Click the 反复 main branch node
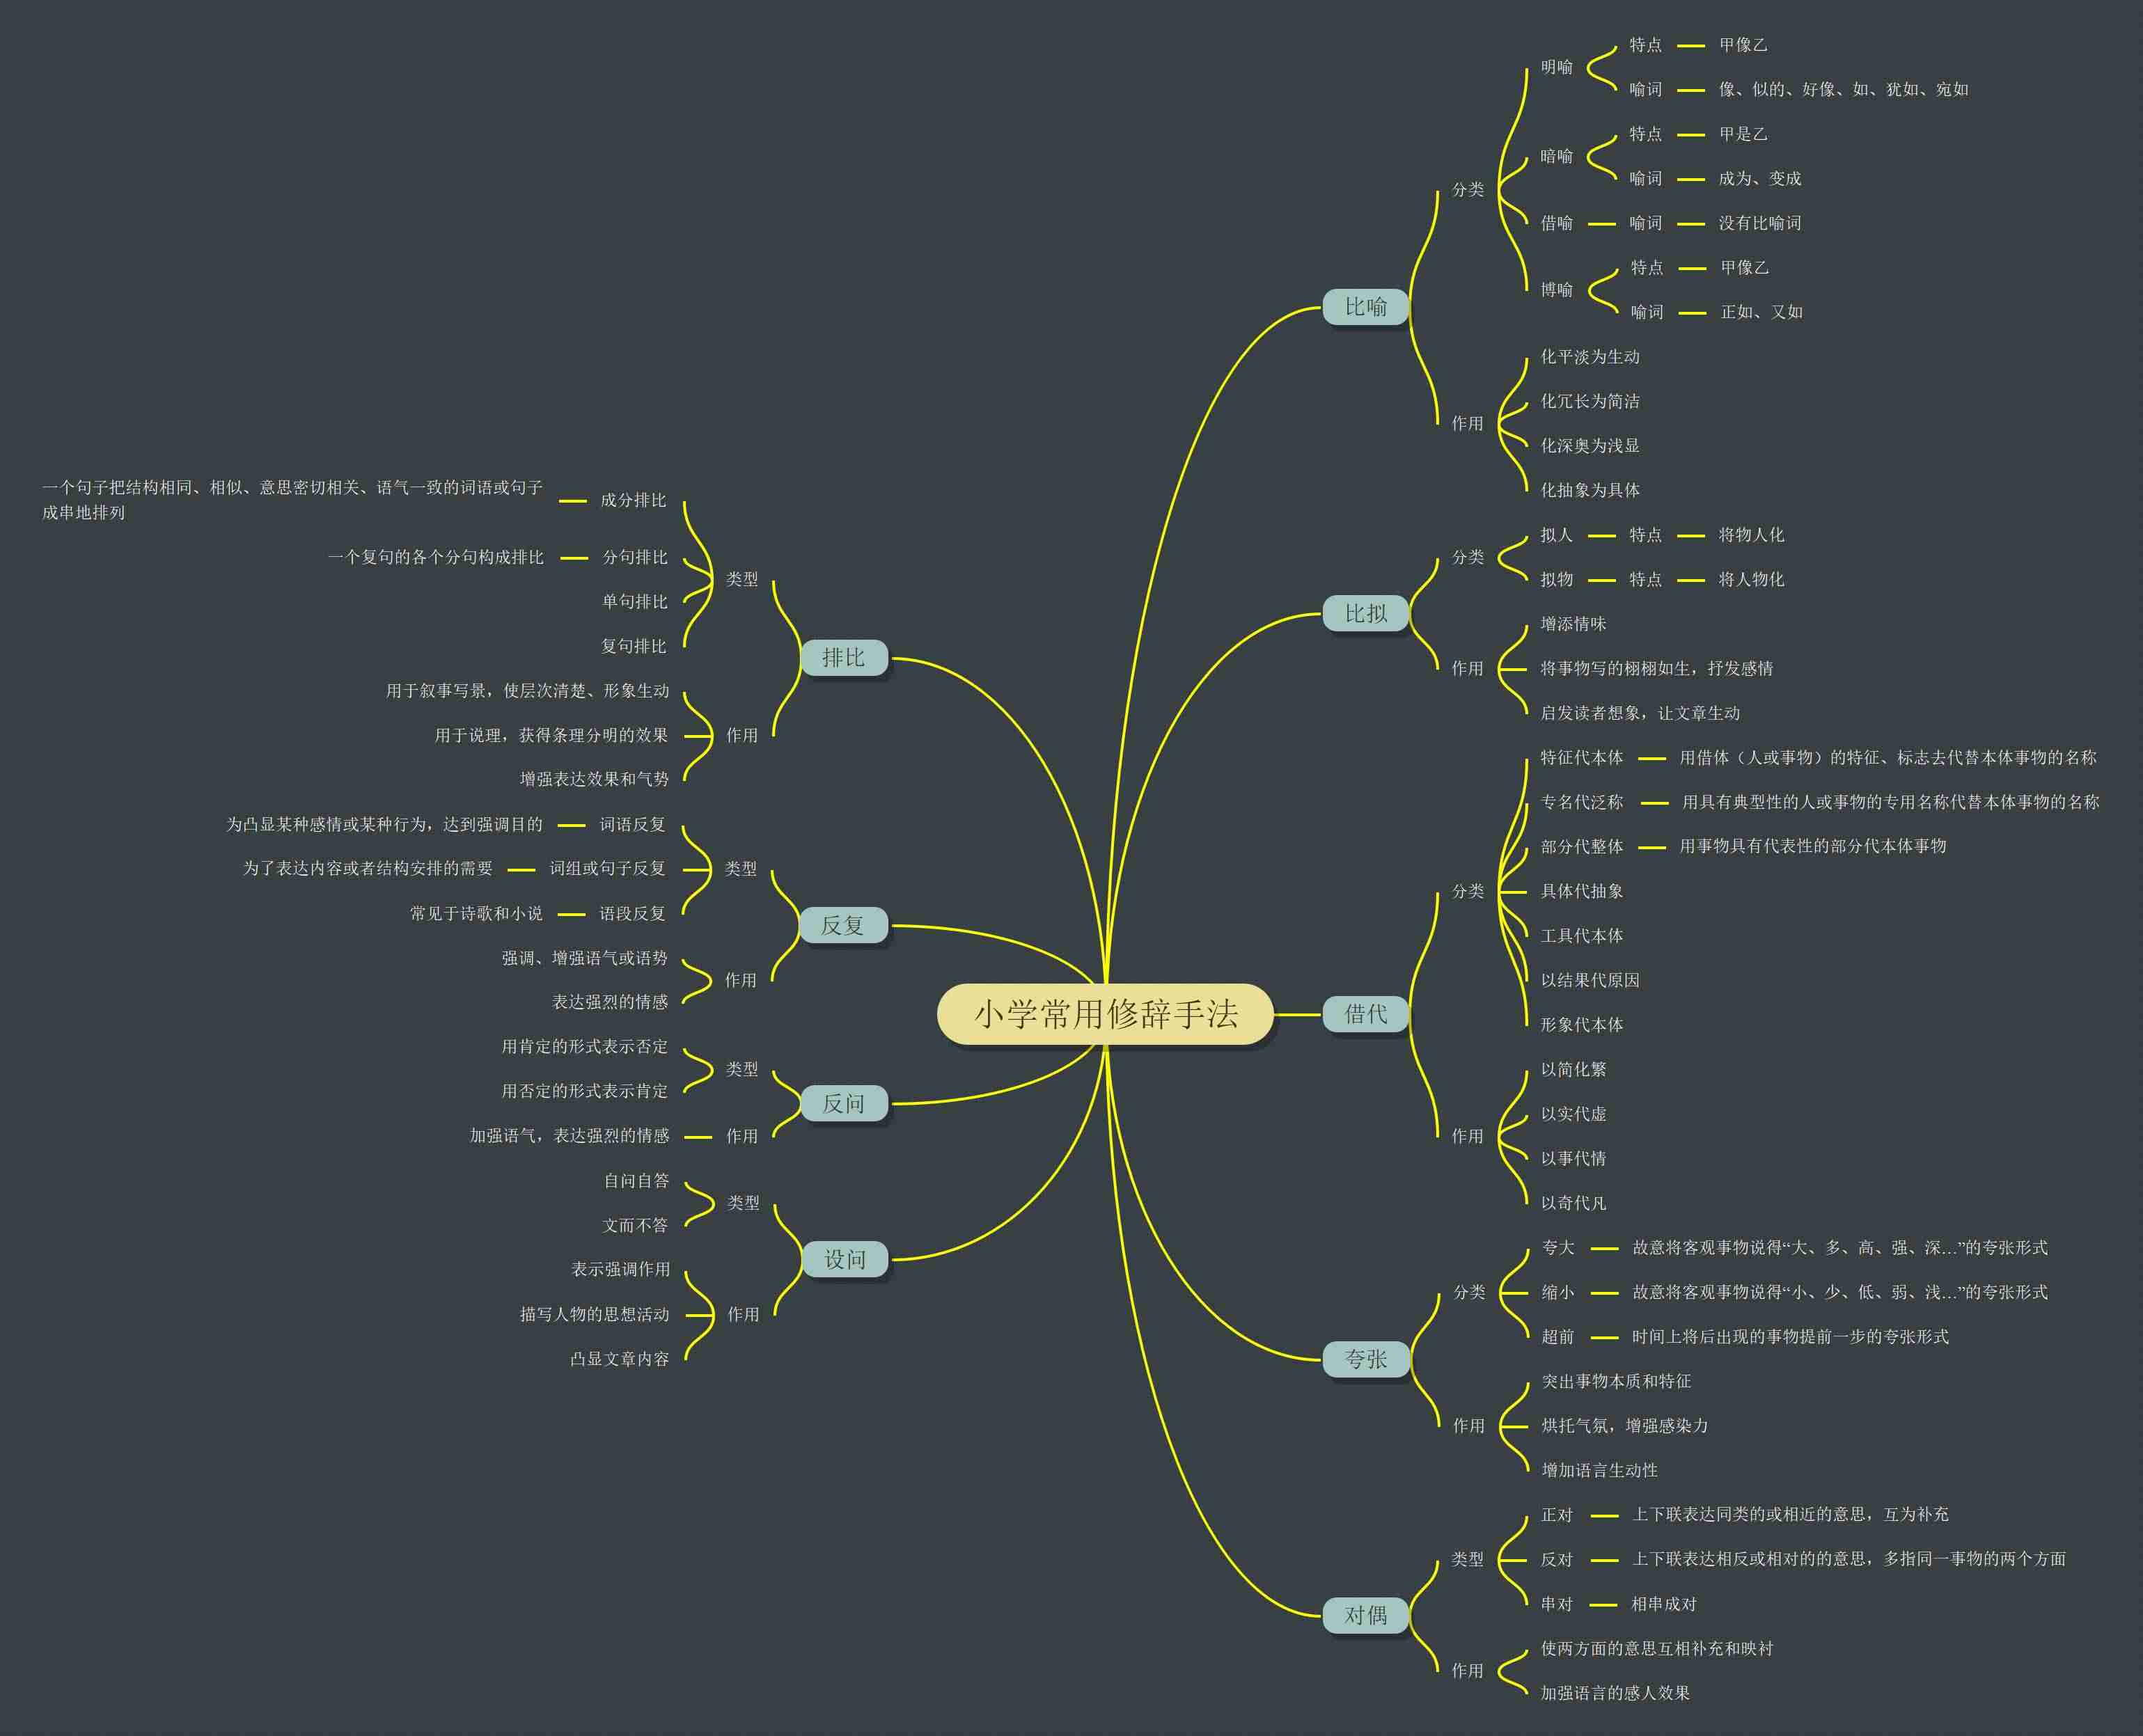This screenshot has height=1736, width=2143. tap(843, 925)
